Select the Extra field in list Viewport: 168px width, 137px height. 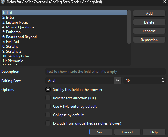(x=64, y=18)
